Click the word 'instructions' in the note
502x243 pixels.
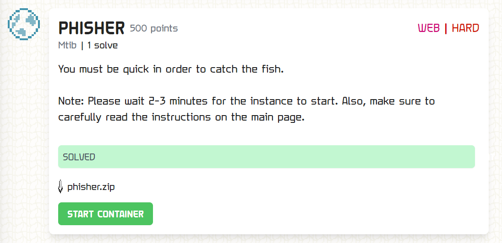coord(182,117)
